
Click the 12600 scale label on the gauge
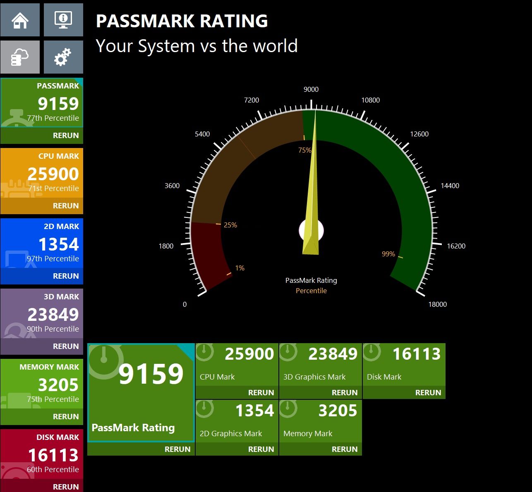click(x=419, y=134)
